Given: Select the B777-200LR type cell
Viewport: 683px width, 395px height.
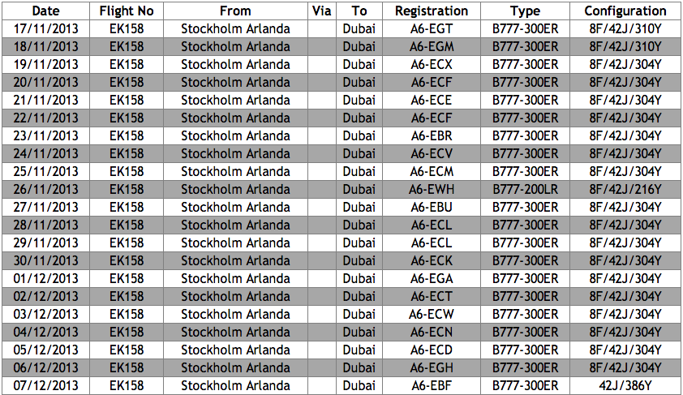Looking at the screenshot, I should click(x=526, y=190).
